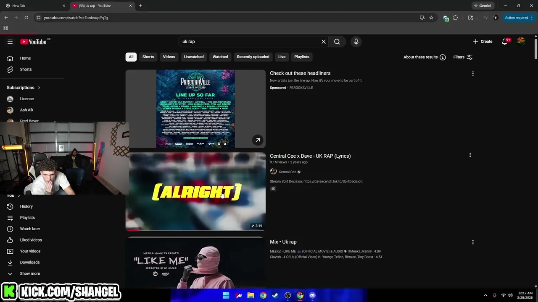Click the Chrome apps grid icon in bookmarks bar

(5, 28)
